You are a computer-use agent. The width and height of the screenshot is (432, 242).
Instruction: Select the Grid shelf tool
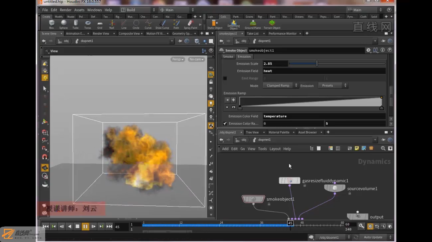coord(100,24)
